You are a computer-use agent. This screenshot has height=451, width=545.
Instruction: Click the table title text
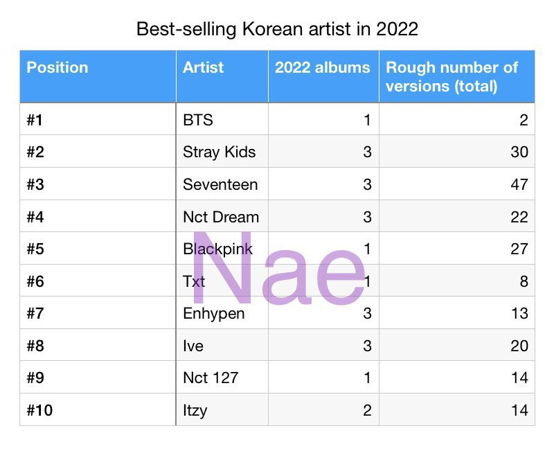277,29
